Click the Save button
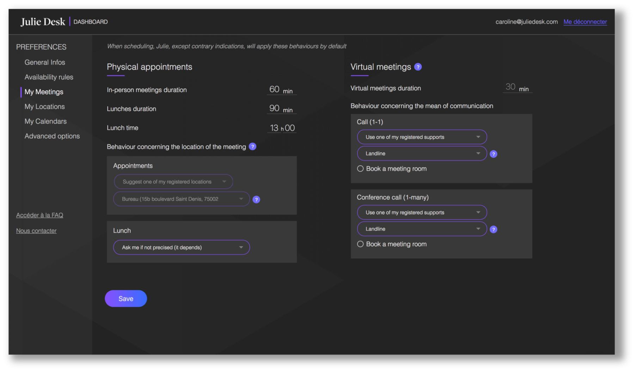Image resolution: width=634 pixels, height=371 pixels. pos(126,298)
